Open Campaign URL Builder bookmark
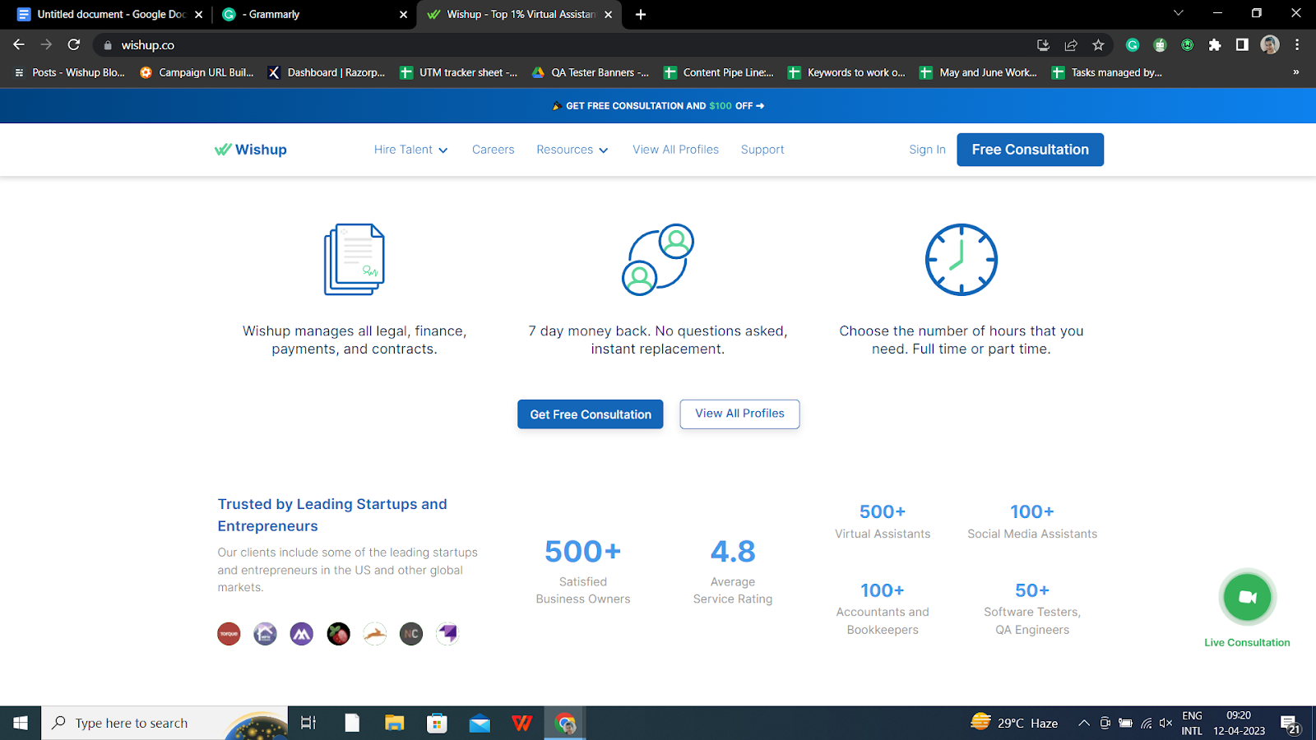This screenshot has height=740, width=1316. (197, 72)
